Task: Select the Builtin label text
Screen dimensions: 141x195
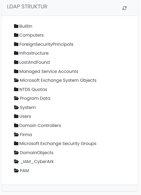Action: tap(26, 26)
